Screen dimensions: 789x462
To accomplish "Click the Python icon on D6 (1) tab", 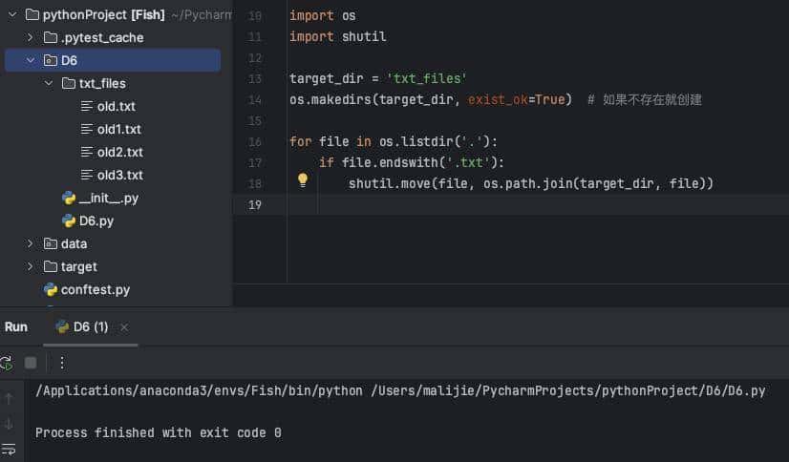I will 62,327.
